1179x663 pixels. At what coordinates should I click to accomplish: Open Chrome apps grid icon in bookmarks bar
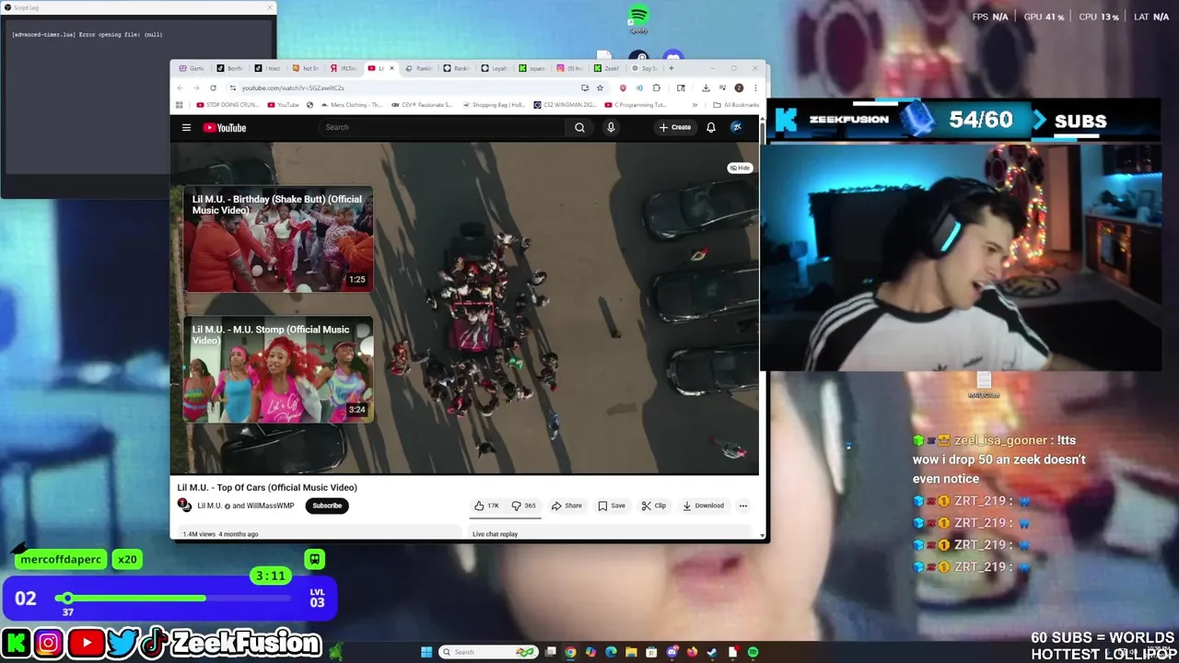click(x=179, y=105)
